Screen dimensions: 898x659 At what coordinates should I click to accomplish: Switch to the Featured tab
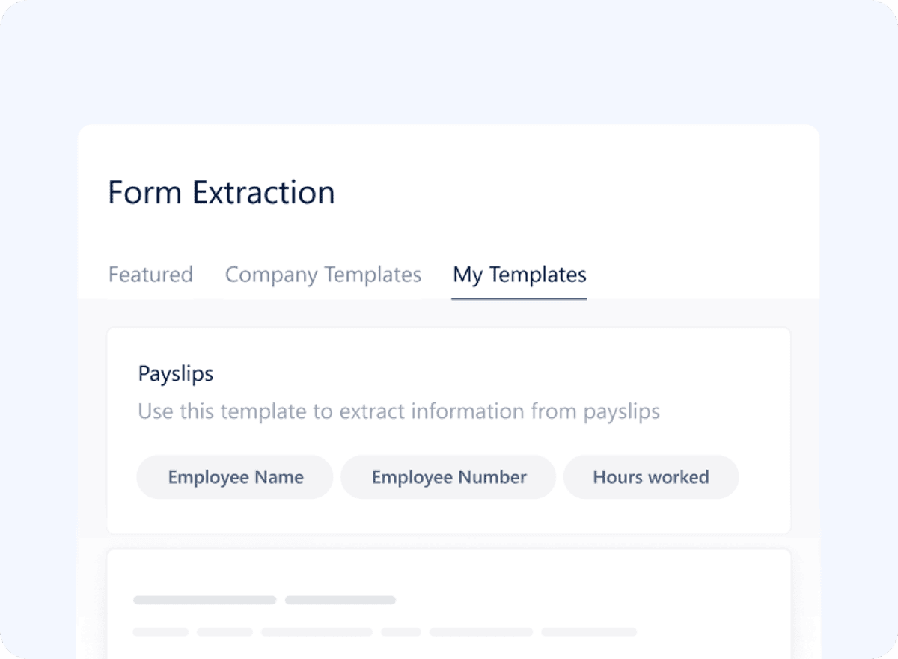point(150,275)
